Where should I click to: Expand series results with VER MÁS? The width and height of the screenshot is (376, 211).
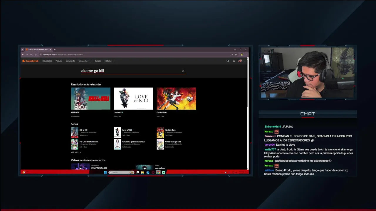tap(76, 152)
